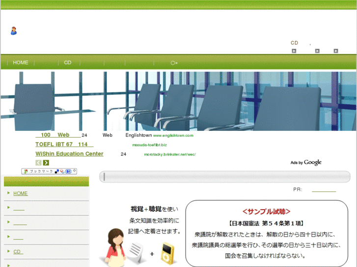Screen dimensions: 357x267
Task: Click the 視覚+聴覚を使い text
Action: point(154,209)
